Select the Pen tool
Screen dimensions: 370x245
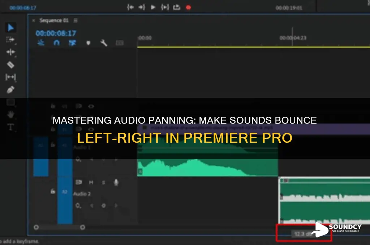coord(10,89)
